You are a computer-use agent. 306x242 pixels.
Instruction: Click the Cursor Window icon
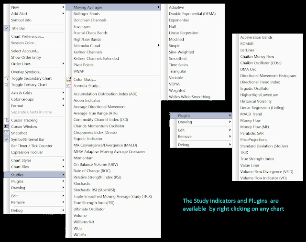click(x=7, y=126)
